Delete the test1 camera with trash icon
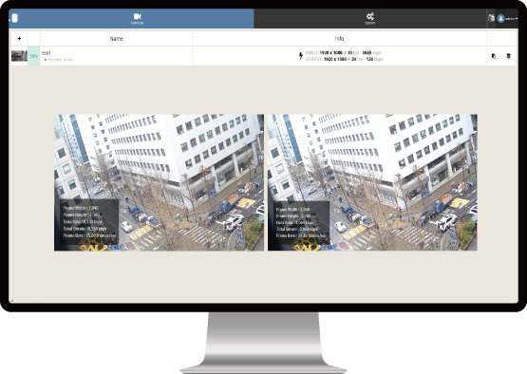The height and width of the screenshot is (374, 527). coord(509,56)
